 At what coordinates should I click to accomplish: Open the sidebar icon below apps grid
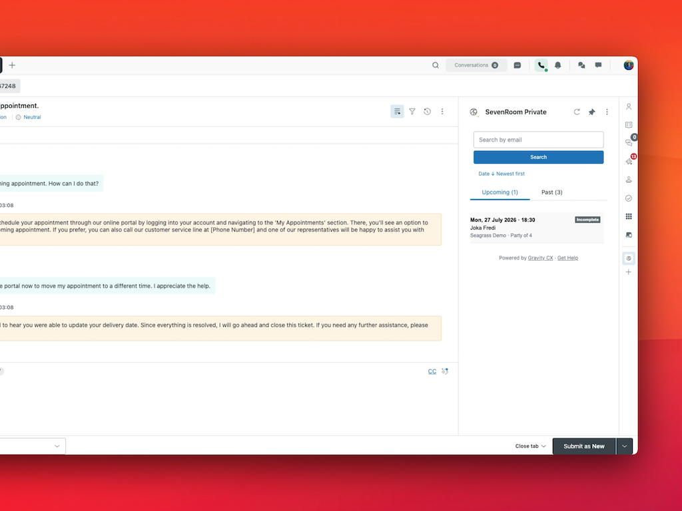(x=629, y=235)
